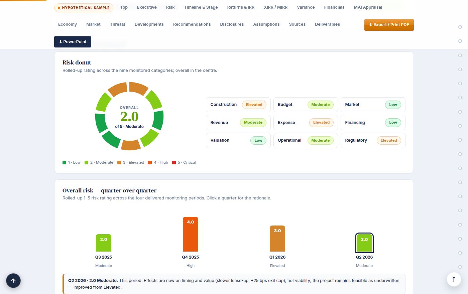Click the white back-to-top arrow icon
Viewport: 468px width, 294px height.
454,279
